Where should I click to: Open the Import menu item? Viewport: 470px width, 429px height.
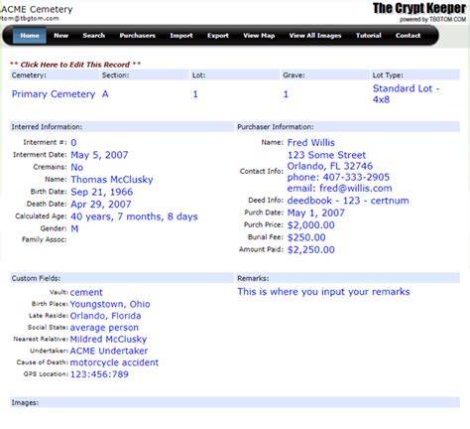point(181,36)
